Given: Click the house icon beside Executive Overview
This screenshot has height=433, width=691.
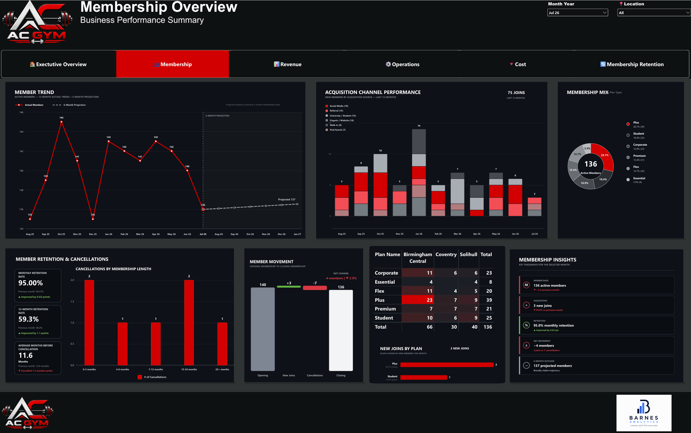Looking at the screenshot, I should click(32, 64).
